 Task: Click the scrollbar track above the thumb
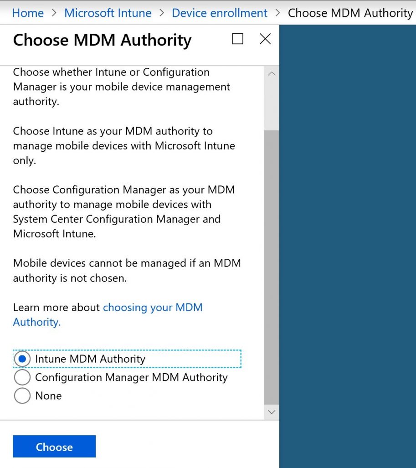272,105
